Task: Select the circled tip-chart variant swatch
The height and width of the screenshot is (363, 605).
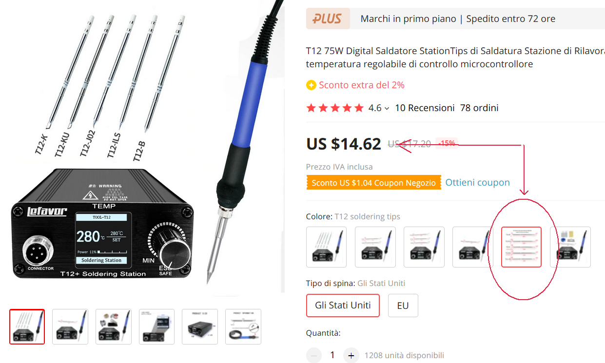Action: [522, 247]
